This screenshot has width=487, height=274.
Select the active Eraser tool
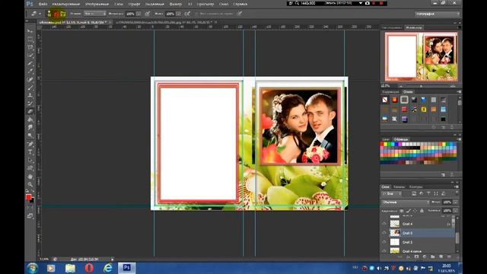tap(30, 112)
